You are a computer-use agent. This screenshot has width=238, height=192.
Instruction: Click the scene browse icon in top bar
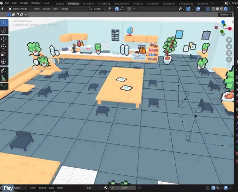pos(227,3)
